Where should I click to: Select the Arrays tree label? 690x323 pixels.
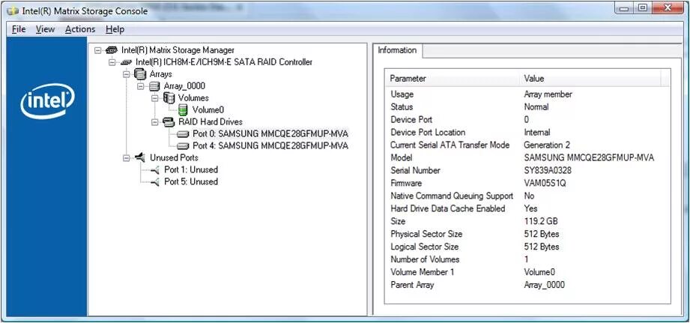160,74
